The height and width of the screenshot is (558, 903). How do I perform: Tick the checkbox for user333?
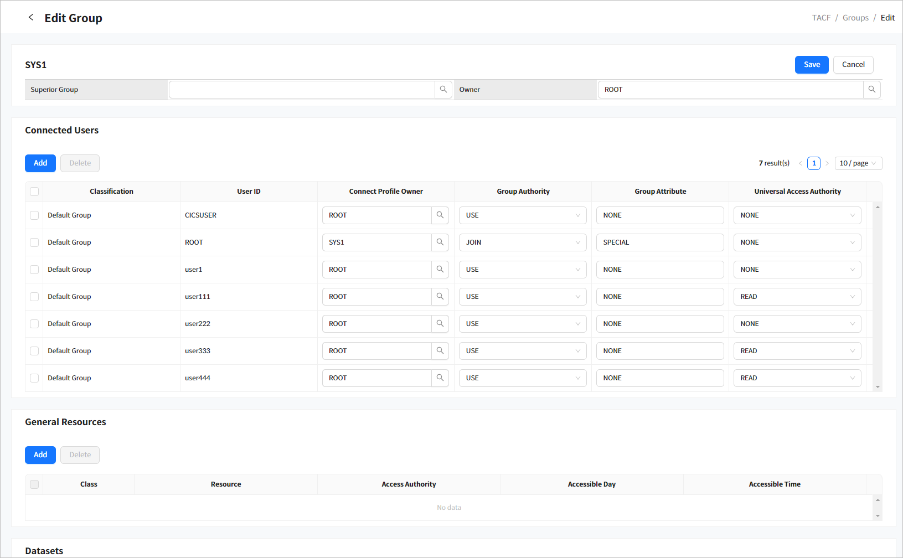34,351
